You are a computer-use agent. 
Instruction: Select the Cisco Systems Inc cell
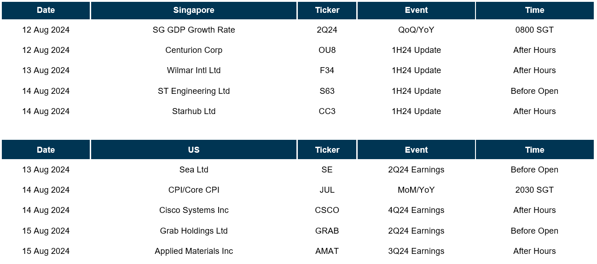(194, 210)
